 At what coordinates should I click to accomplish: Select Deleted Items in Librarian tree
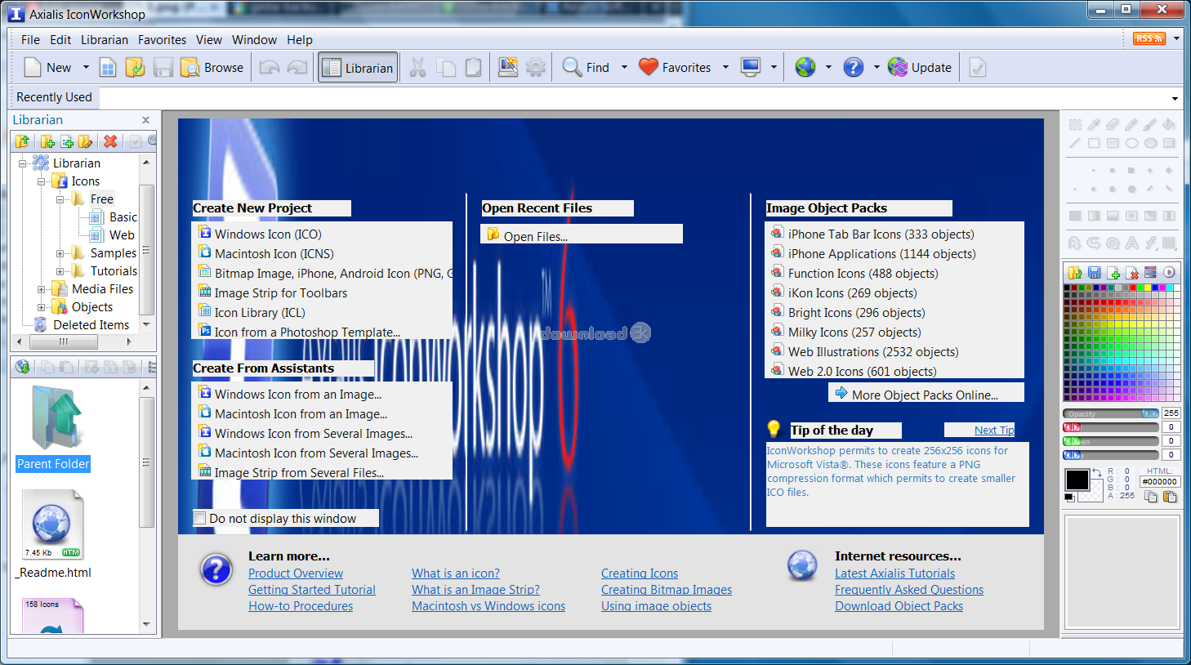(x=91, y=325)
